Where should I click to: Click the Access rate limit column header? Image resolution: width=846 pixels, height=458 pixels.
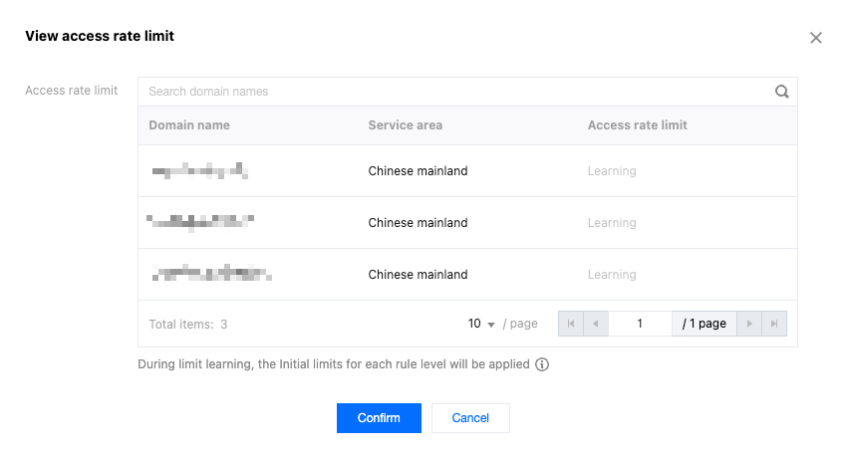click(x=637, y=125)
